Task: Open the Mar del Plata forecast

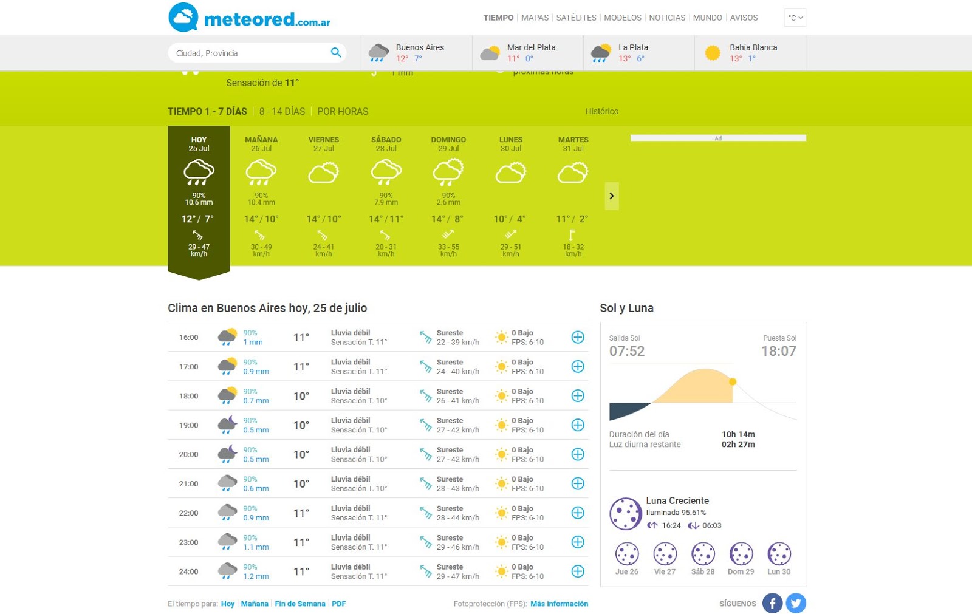Action: pos(528,53)
